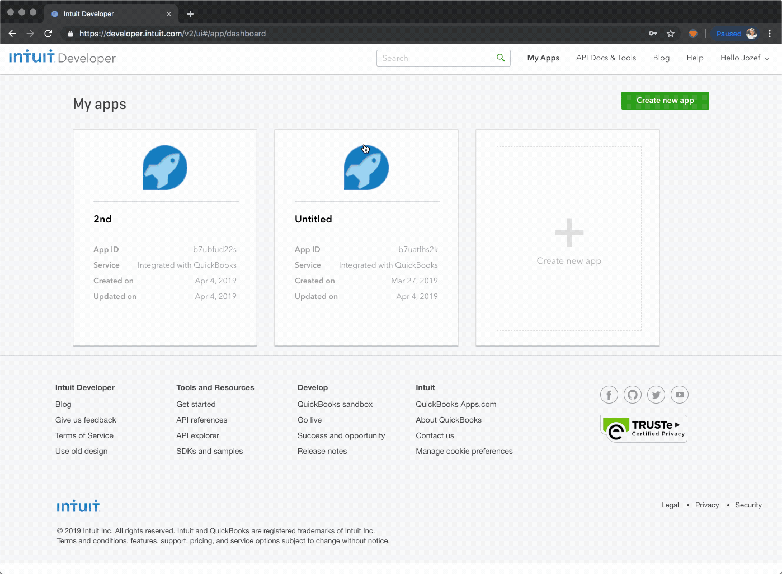The height and width of the screenshot is (574, 782).
Task: Open Get started link
Action: [196, 404]
